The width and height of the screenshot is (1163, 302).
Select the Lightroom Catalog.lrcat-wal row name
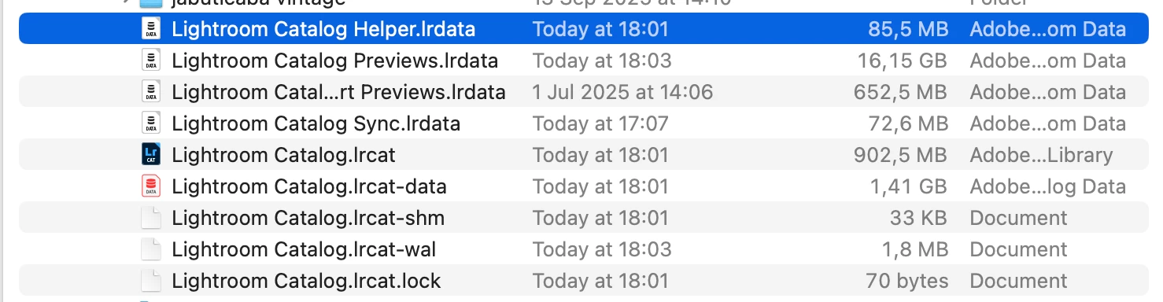(x=304, y=249)
